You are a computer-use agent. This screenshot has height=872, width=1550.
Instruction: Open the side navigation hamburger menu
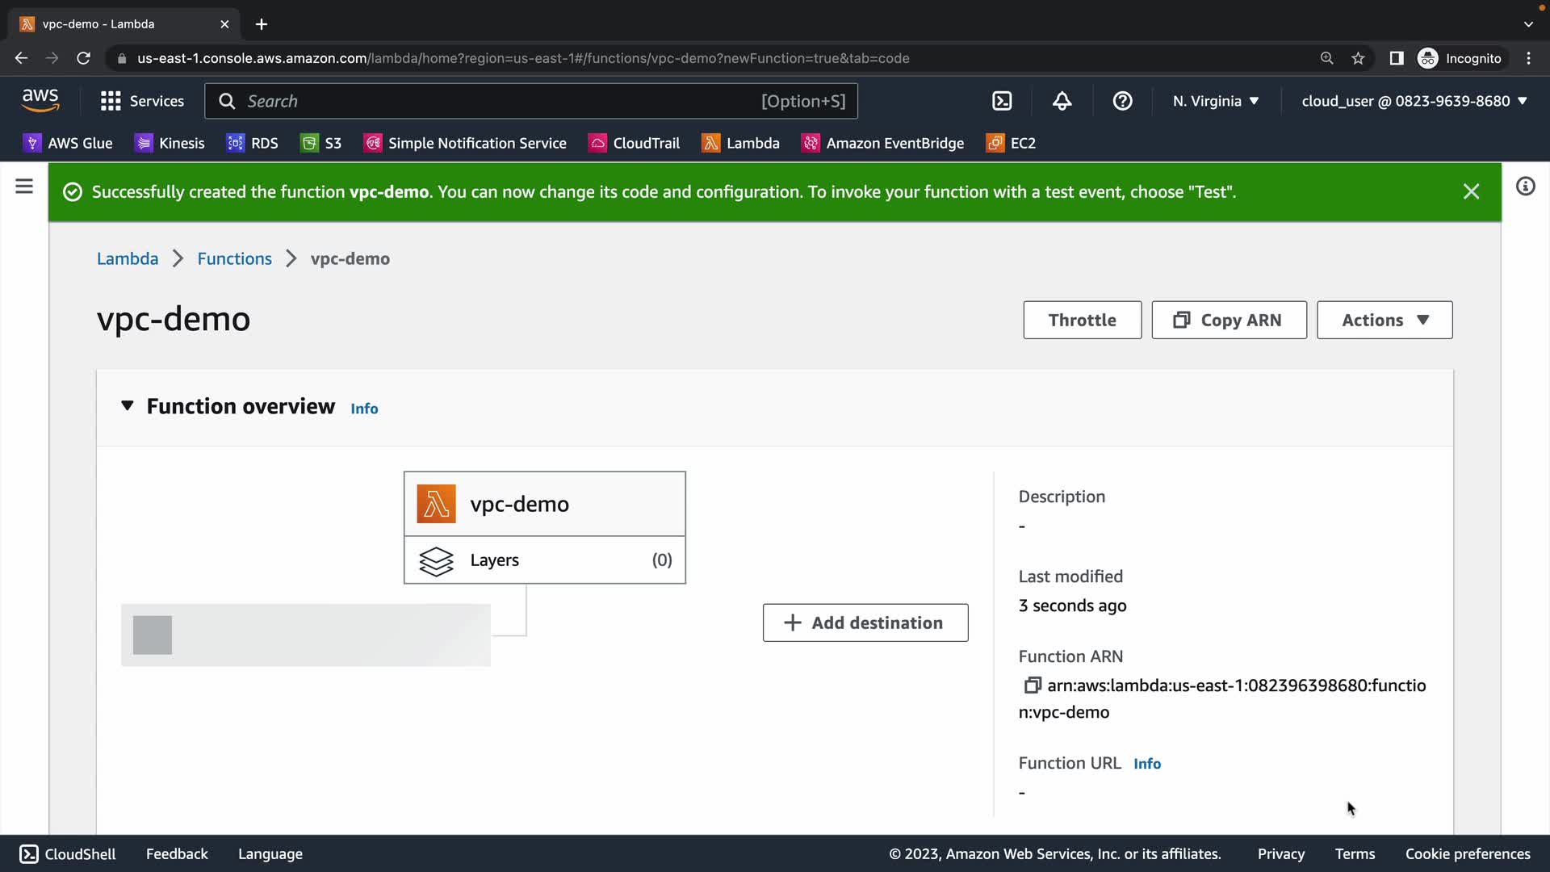[x=24, y=187]
